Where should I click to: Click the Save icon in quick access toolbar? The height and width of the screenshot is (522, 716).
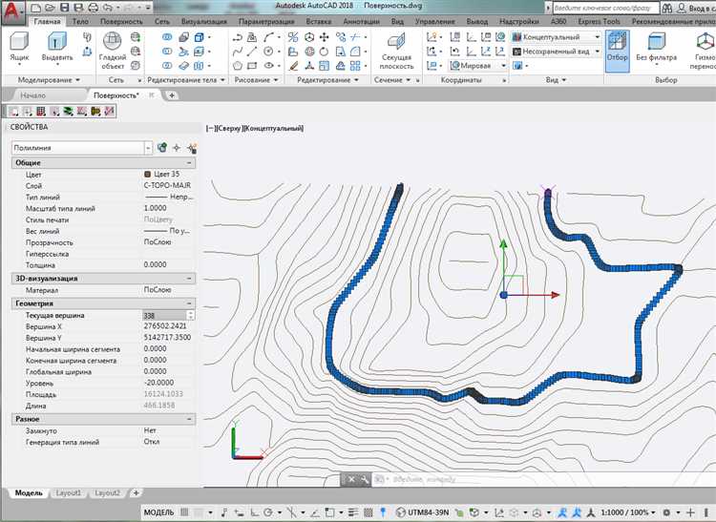(64, 8)
